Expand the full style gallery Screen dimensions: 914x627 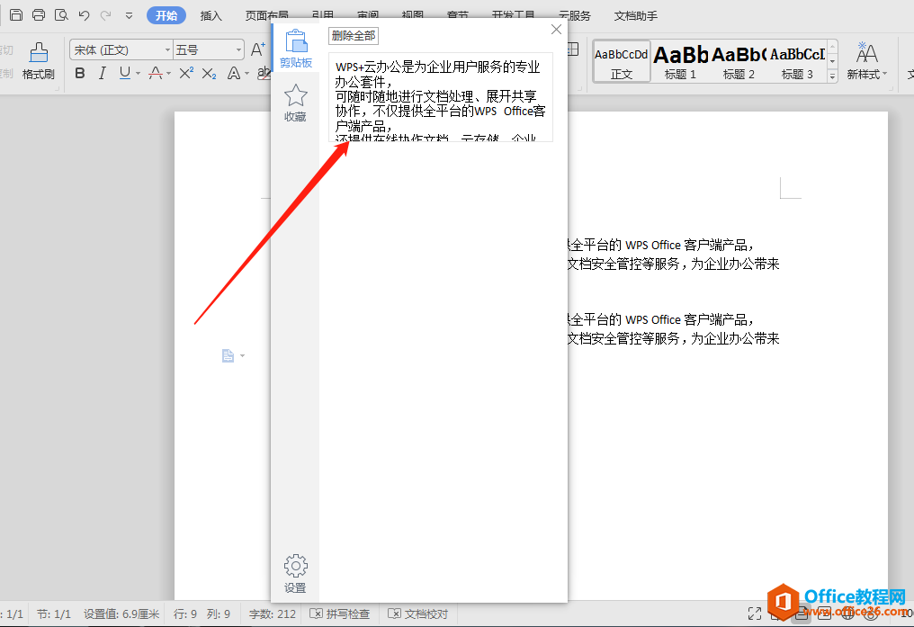(x=832, y=76)
